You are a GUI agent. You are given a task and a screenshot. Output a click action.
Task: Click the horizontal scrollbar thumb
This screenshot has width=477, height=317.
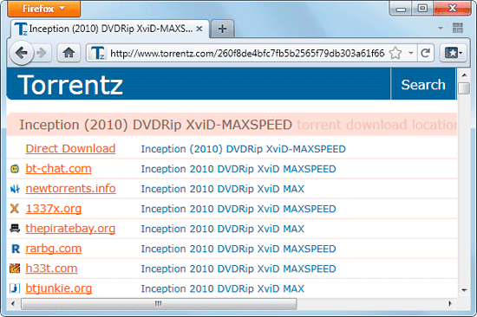point(159,304)
